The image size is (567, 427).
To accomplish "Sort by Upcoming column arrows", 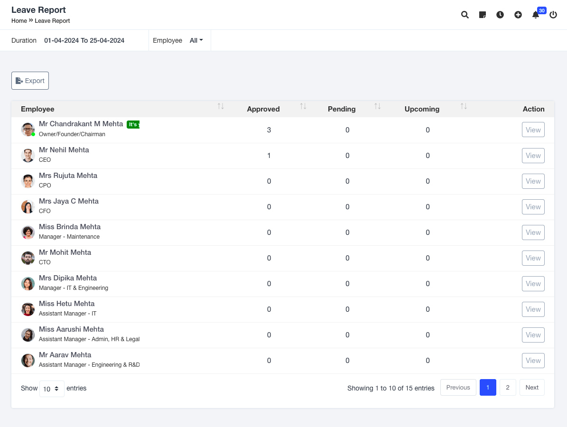I will pyautogui.click(x=464, y=106).
